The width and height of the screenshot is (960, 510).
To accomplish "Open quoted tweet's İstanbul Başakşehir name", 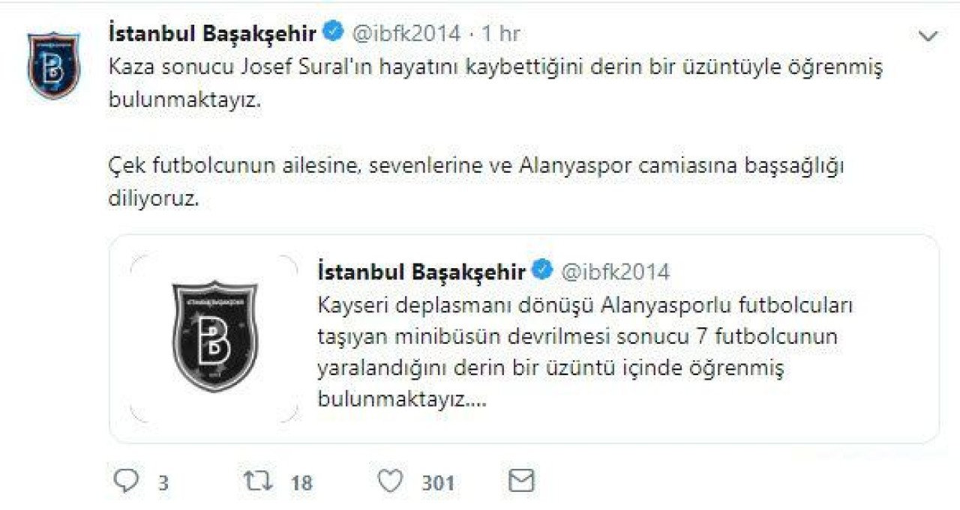I will (421, 271).
